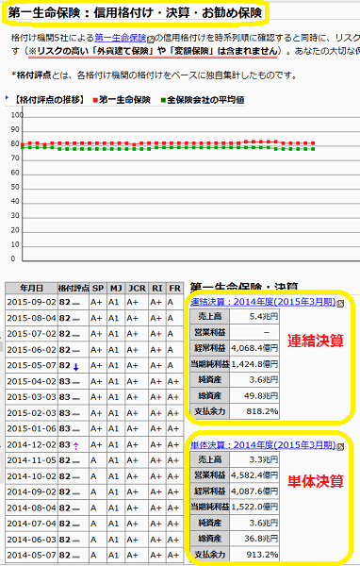Image resolution: width=360 pixels, height=566 pixels.
Task: Click date cell 2015-06-02
Action: click(x=31, y=350)
